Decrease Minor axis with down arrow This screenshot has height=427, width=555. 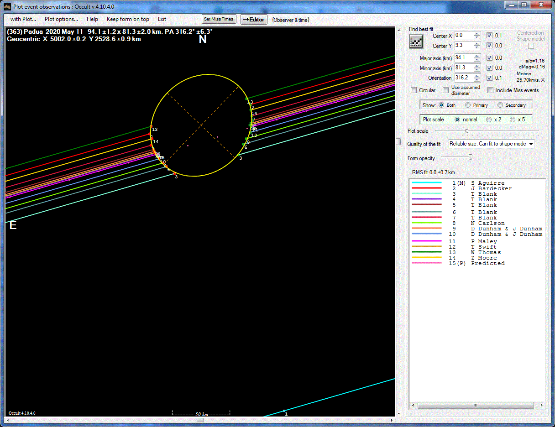477,70
